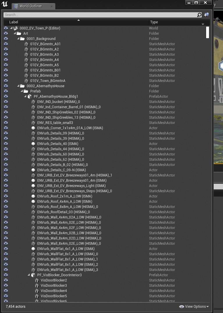This screenshot has width=223, height=313.
Task: Click the folder icon for 0001_Background
Action: (22, 39)
